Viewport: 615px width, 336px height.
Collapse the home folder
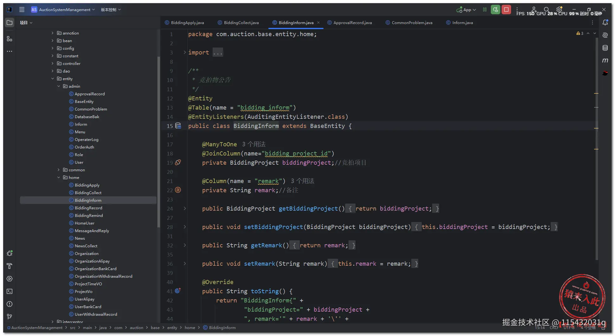(x=59, y=177)
